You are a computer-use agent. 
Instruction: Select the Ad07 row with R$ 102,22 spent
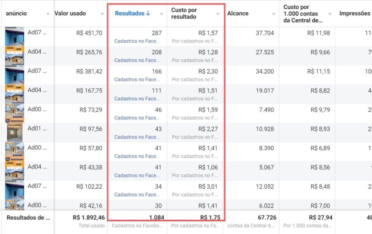coord(186,190)
